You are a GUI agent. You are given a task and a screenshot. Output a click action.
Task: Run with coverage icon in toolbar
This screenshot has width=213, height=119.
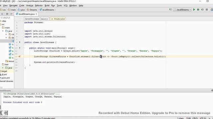coord(202,10)
